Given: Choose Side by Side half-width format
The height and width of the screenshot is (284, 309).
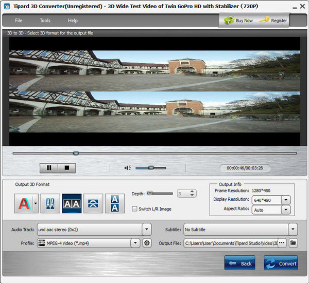Looking at the screenshot, I should pos(50,203).
